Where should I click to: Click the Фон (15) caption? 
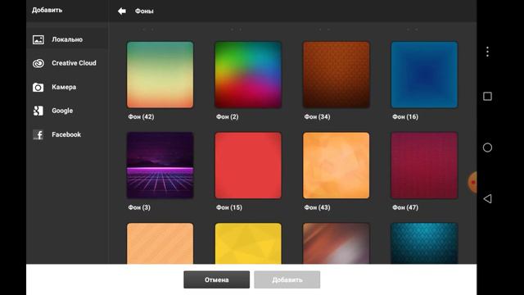(229, 207)
